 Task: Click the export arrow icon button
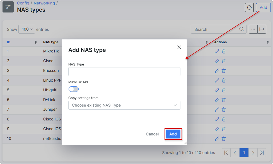(x=262, y=29)
